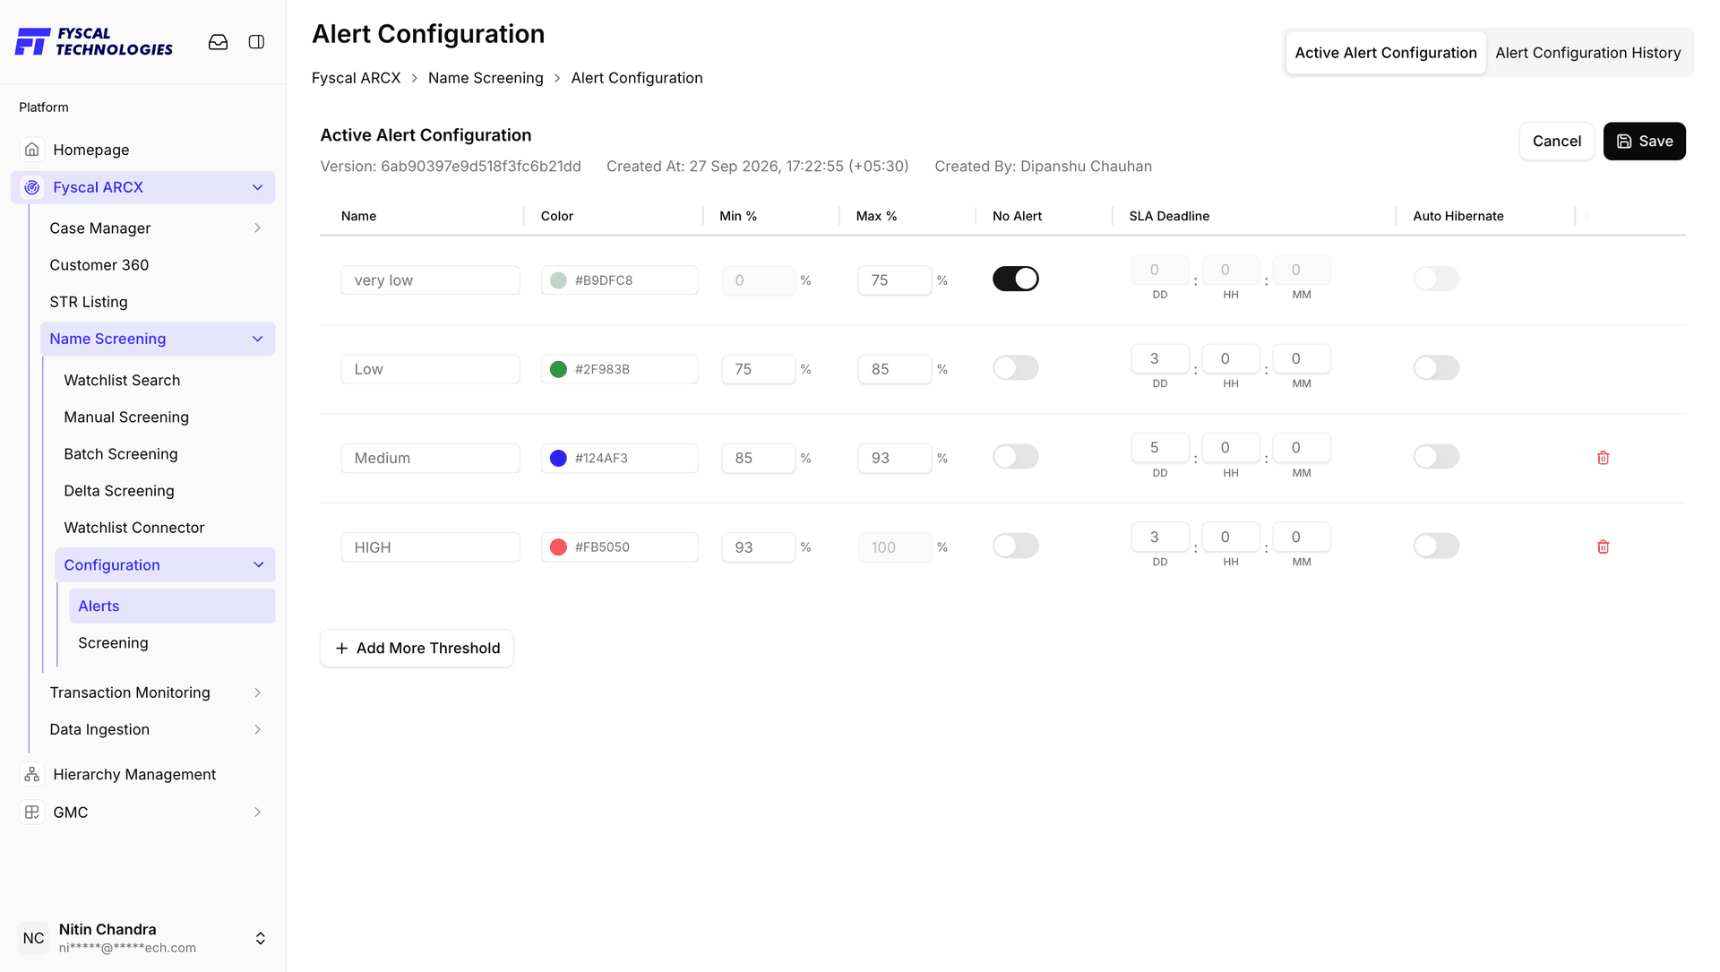This screenshot has height=972, width=1720.
Task: Follow the Name Screening breadcrumb link
Action: pos(486,78)
